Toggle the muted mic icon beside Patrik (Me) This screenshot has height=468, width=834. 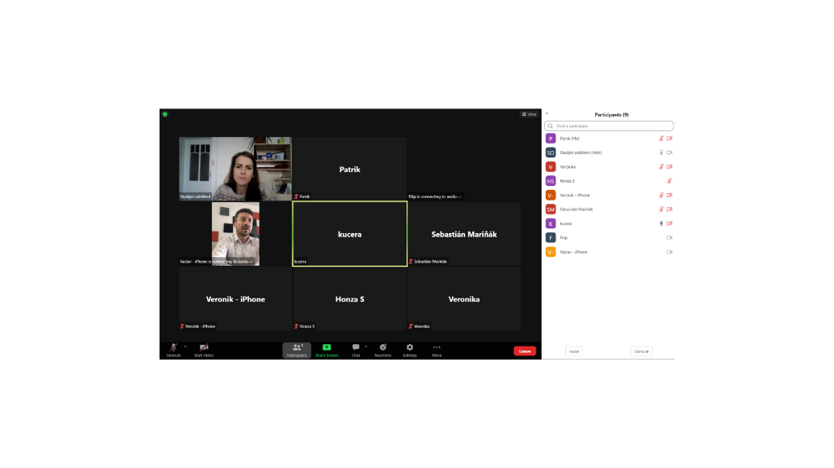click(661, 139)
